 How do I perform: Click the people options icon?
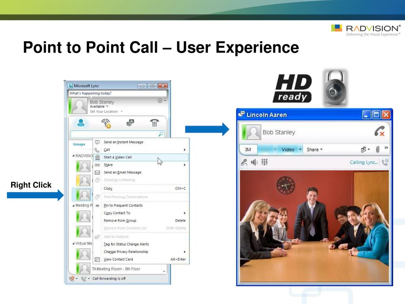[x=363, y=149]
